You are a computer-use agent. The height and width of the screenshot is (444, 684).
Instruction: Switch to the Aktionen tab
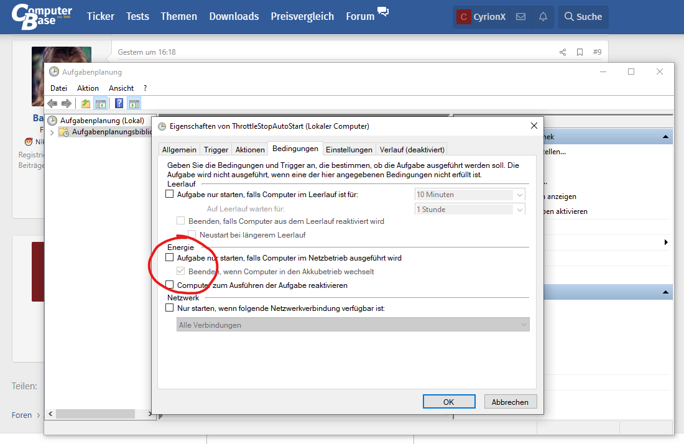250,150
